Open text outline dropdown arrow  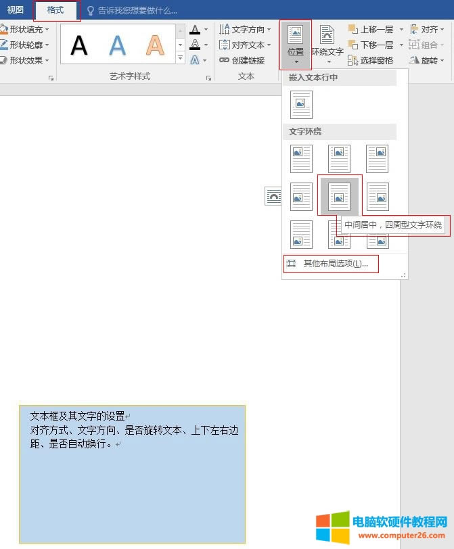tap(206, 45)
